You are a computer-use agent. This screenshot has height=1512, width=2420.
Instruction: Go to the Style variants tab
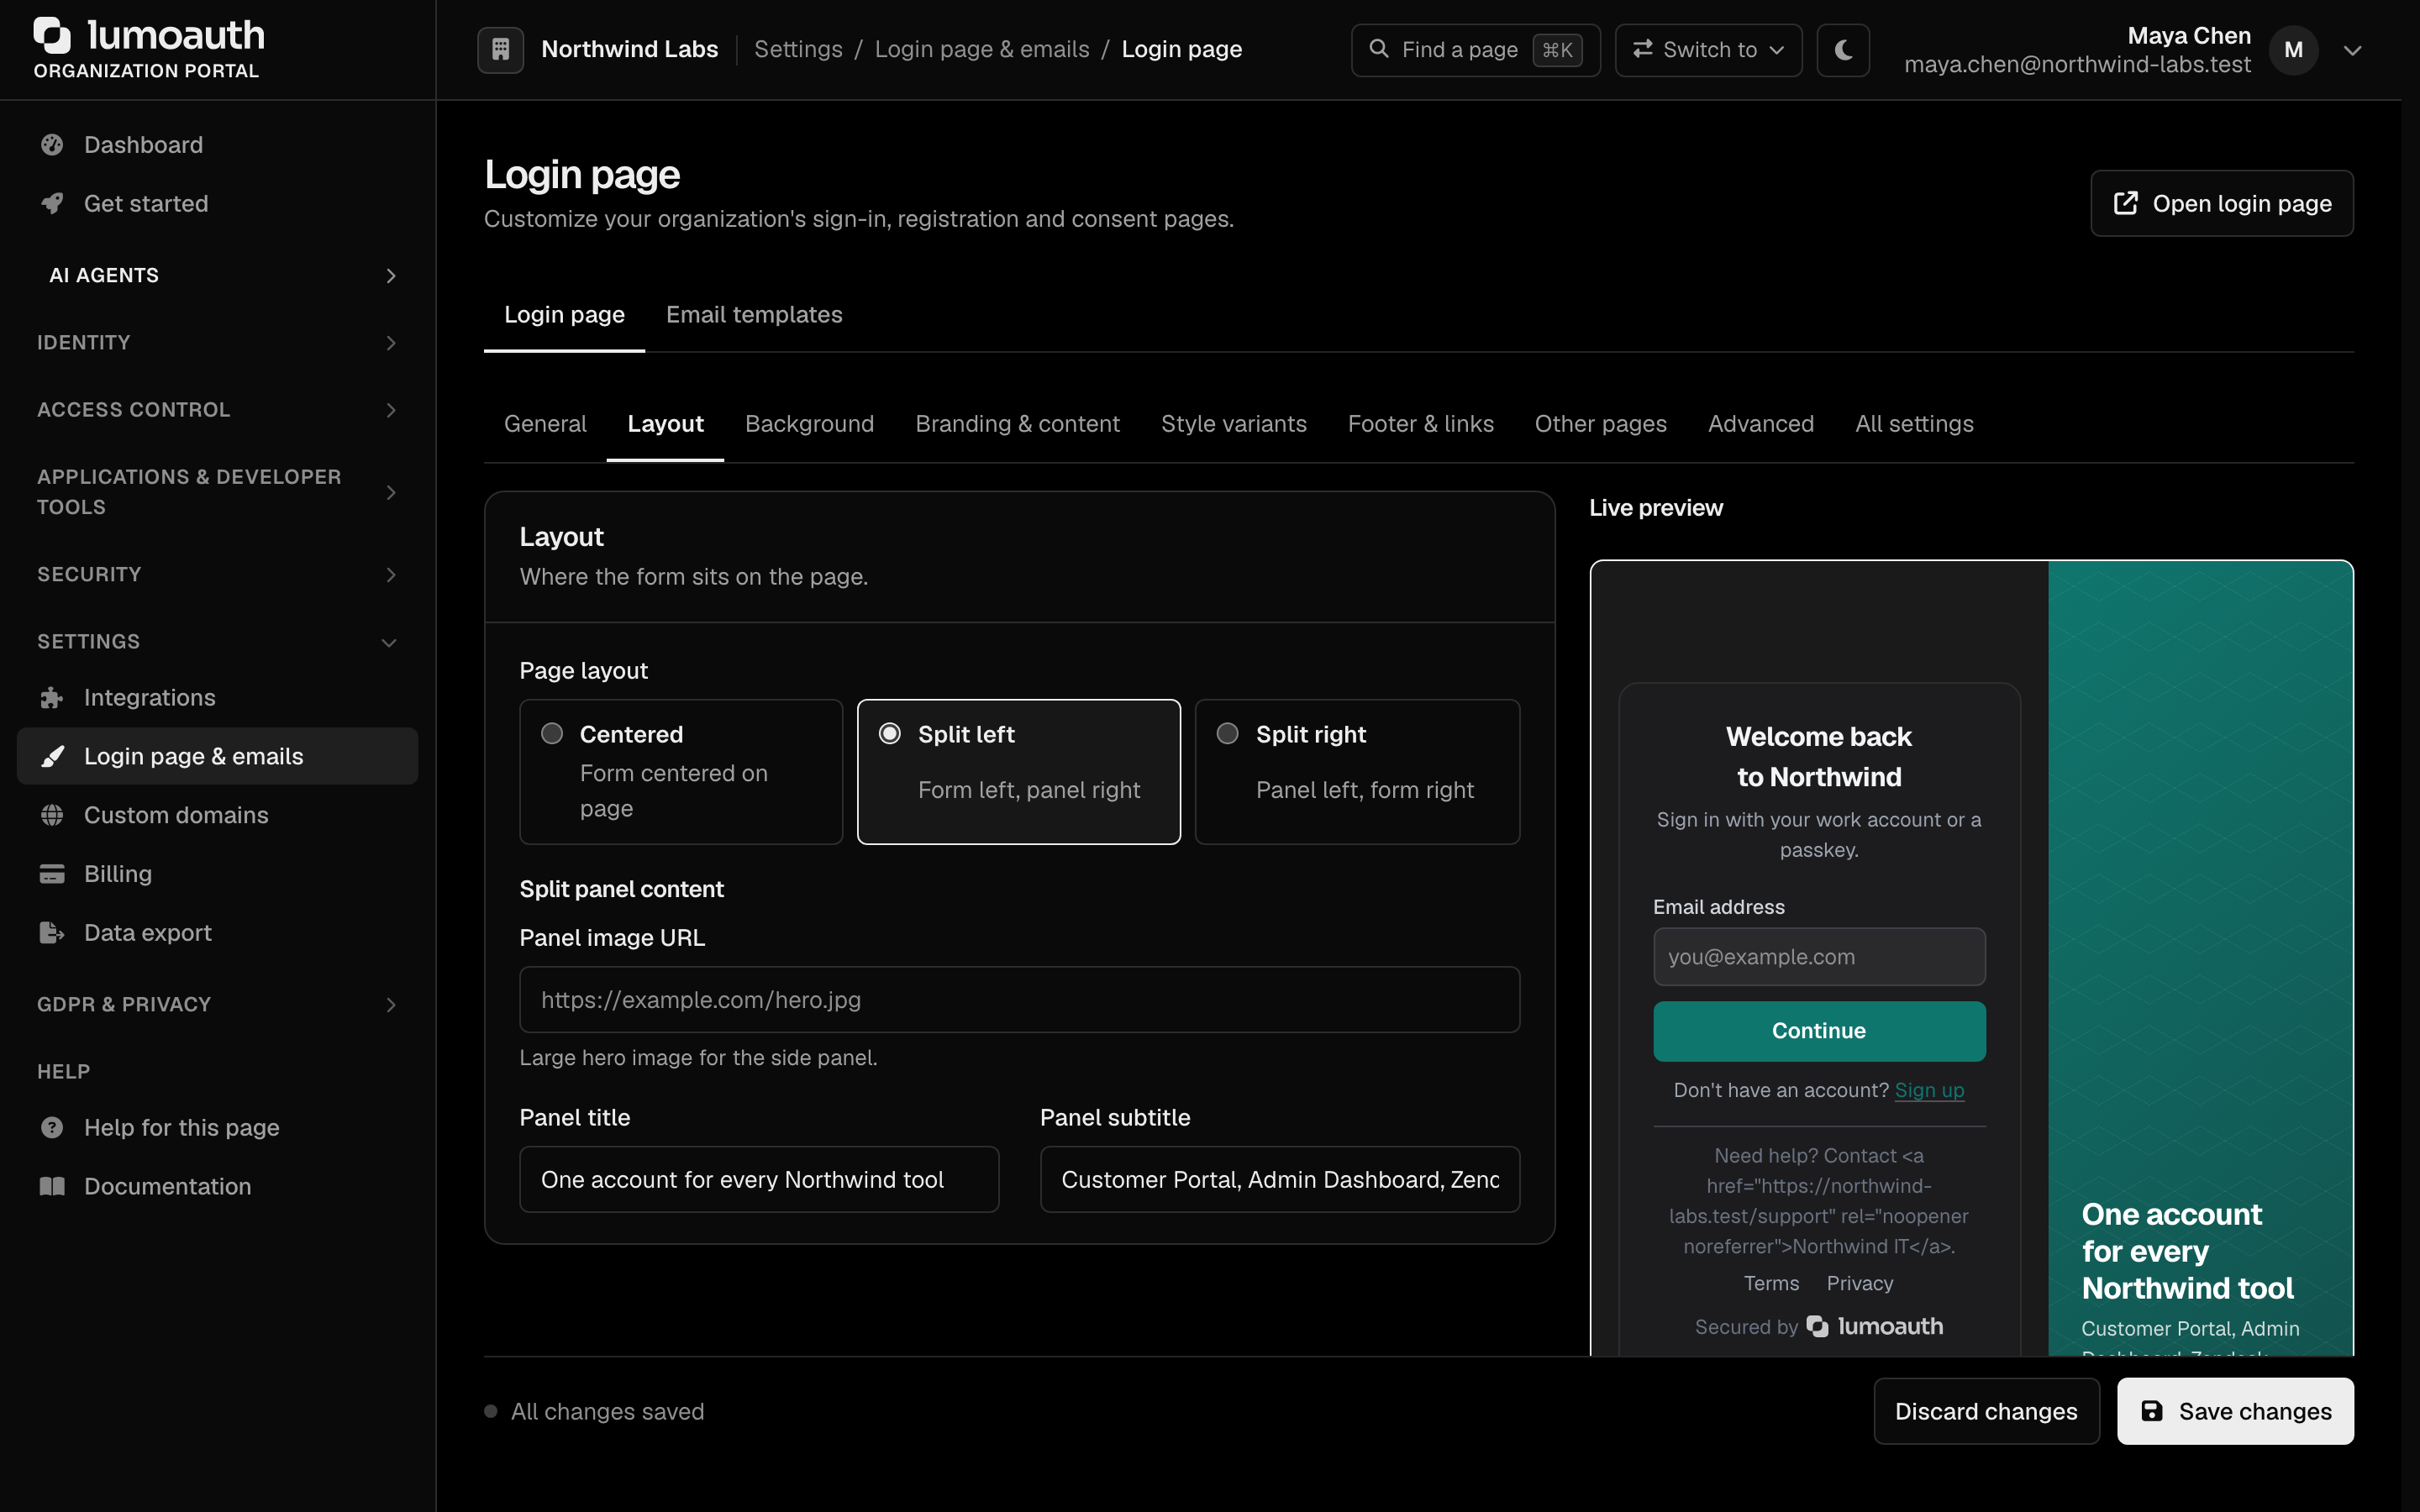(x=1233, y=424)
